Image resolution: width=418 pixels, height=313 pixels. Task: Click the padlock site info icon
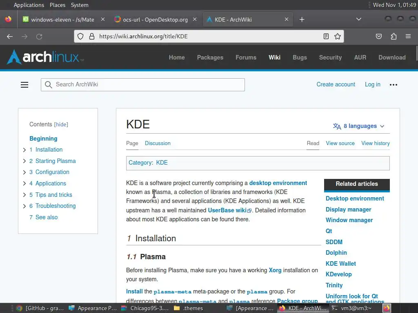(92, 36)
